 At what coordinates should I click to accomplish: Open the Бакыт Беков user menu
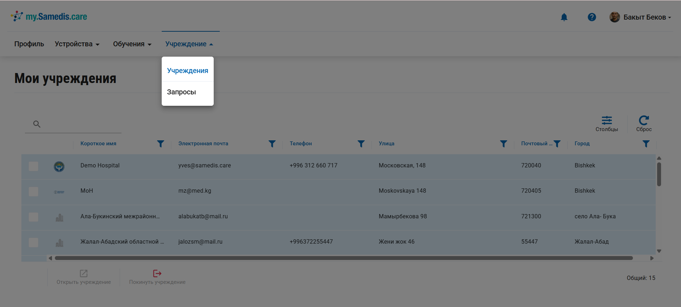point(641,17)
